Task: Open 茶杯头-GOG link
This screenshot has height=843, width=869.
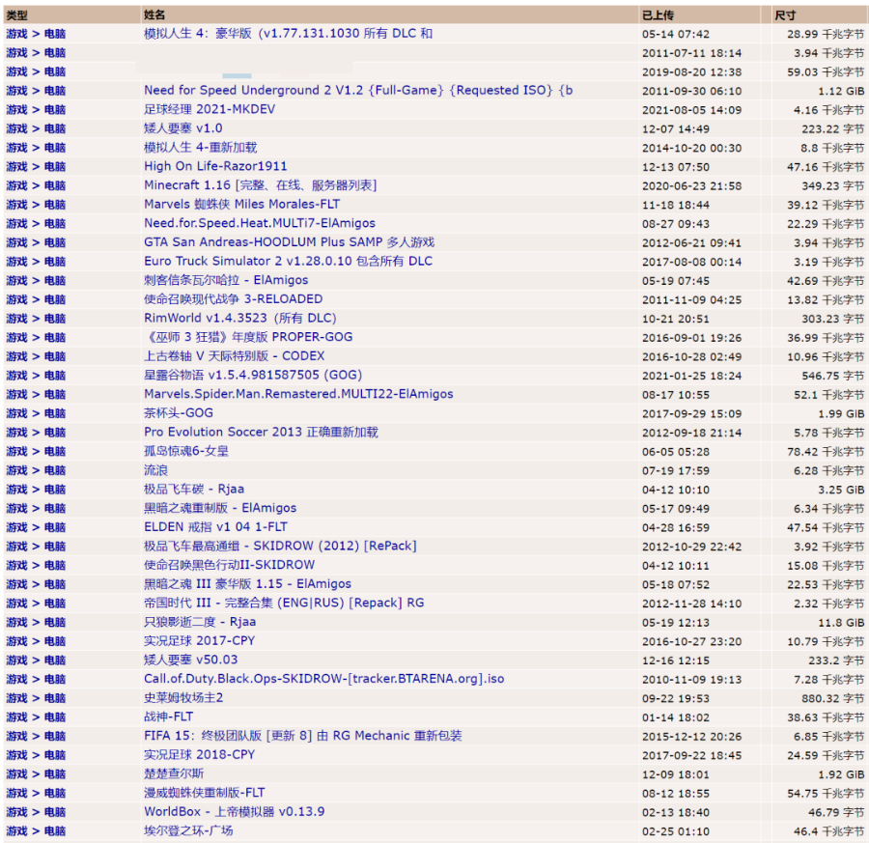Action: click(x=178, y=413)
